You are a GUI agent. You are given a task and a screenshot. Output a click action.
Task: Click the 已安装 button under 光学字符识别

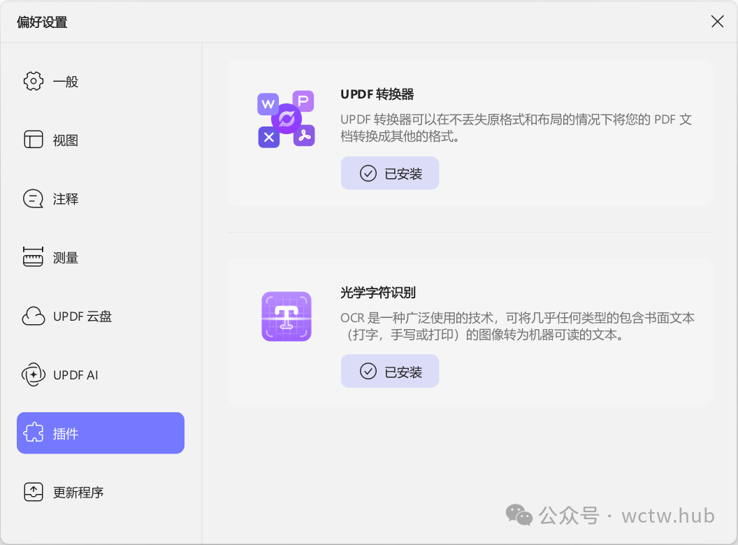tap(390, 371)
